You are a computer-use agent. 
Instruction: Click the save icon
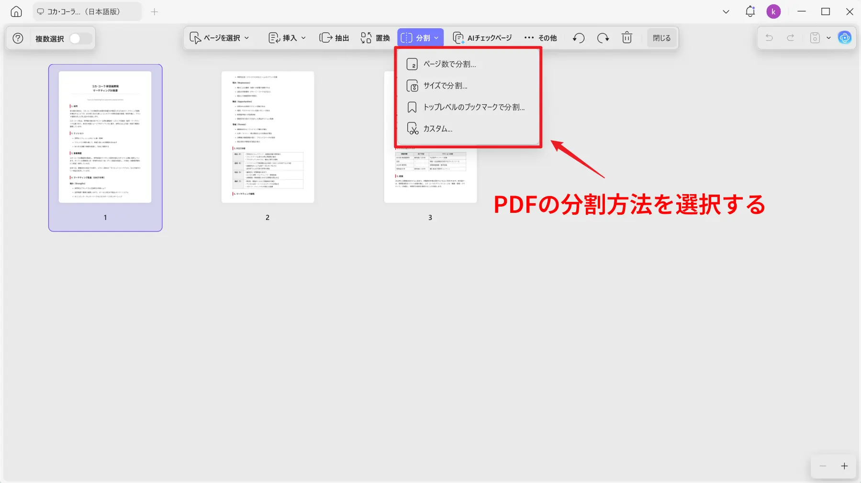click(815, 38)
